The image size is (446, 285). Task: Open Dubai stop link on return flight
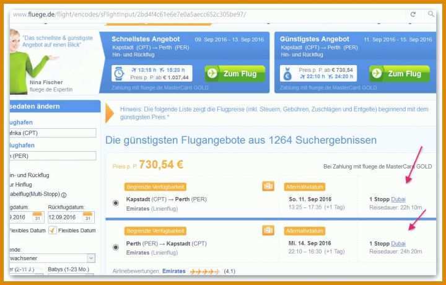click(x=398, y=243)
